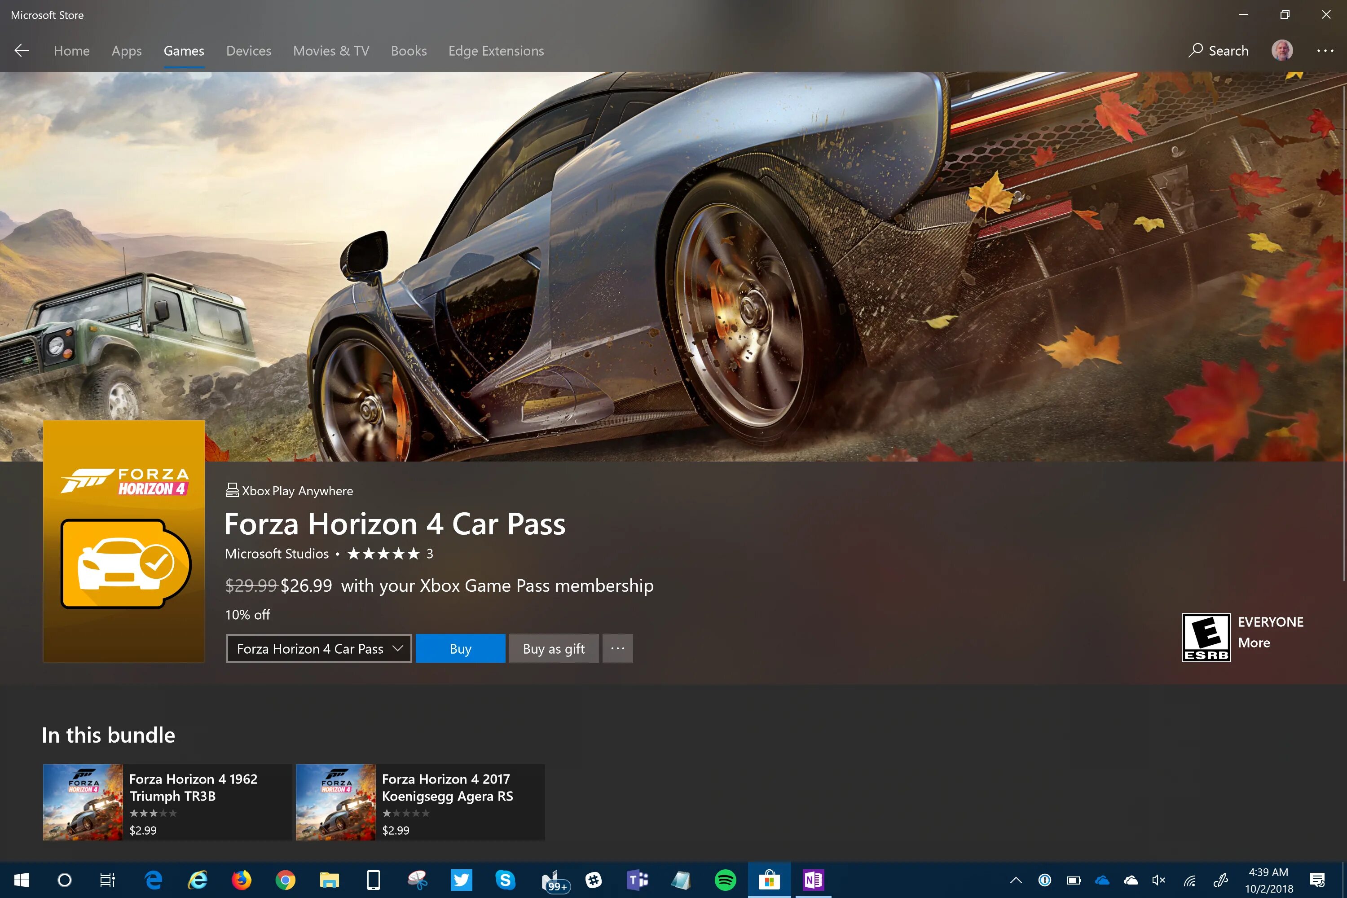This screenshot has height=898, width=1347.
Task: Click the ESRB Everyone rating icon
Action: (x=1206, y=638)
